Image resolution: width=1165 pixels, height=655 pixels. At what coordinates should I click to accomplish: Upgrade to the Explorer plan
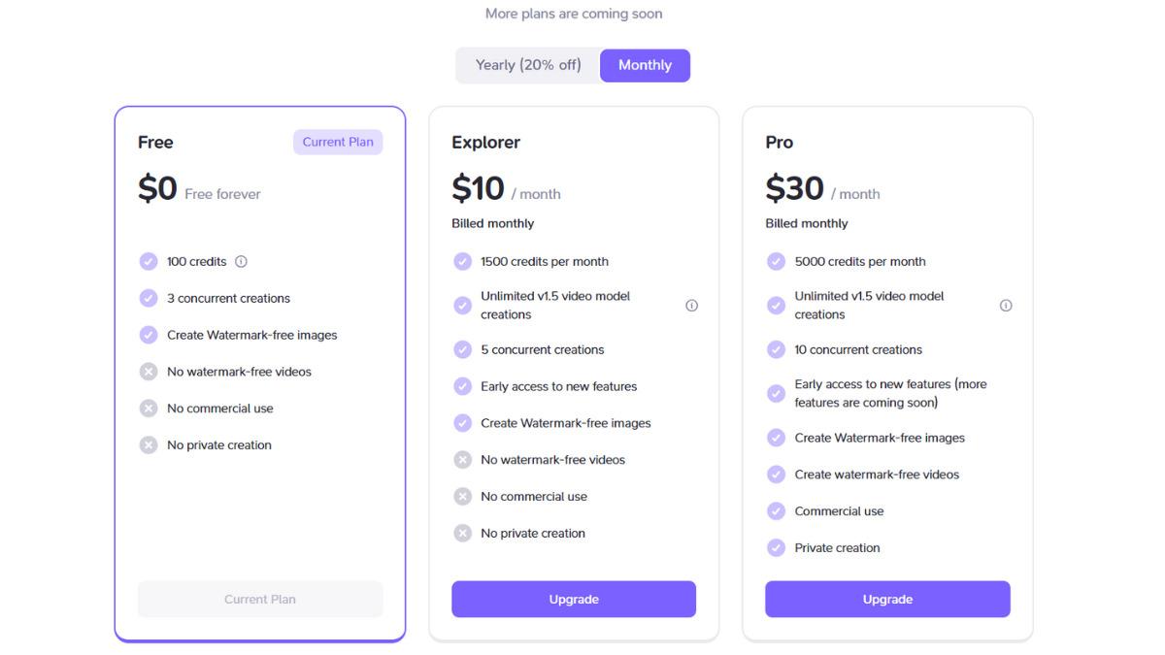click(x=574, y=599)
